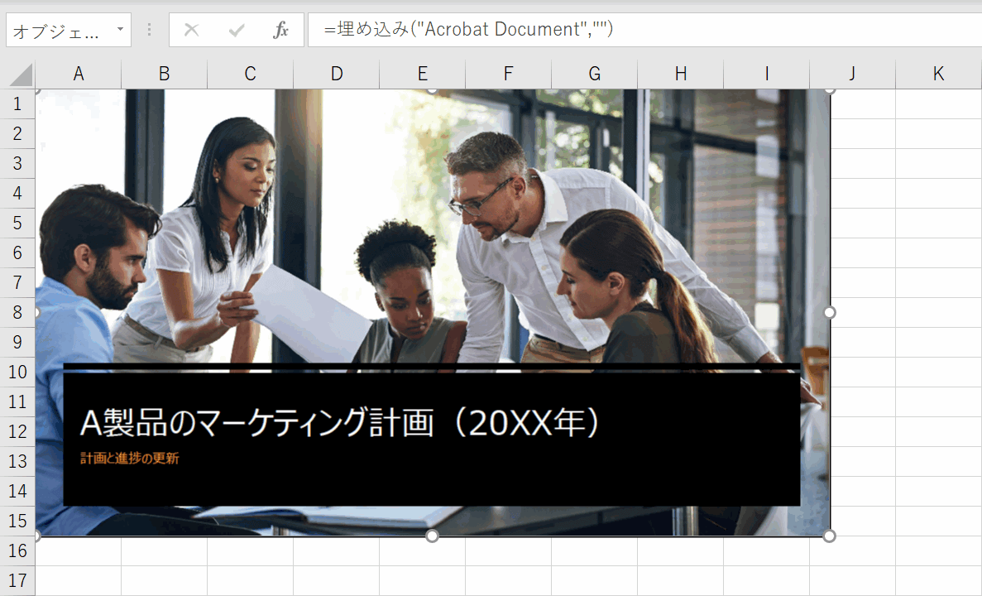The height and width of the screenshot is (596, 982).
Task: Click the bottom-right sizing handle of the object
Action: coord(828,536)
